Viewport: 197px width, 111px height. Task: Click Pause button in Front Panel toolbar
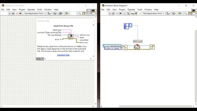point(20,13)
